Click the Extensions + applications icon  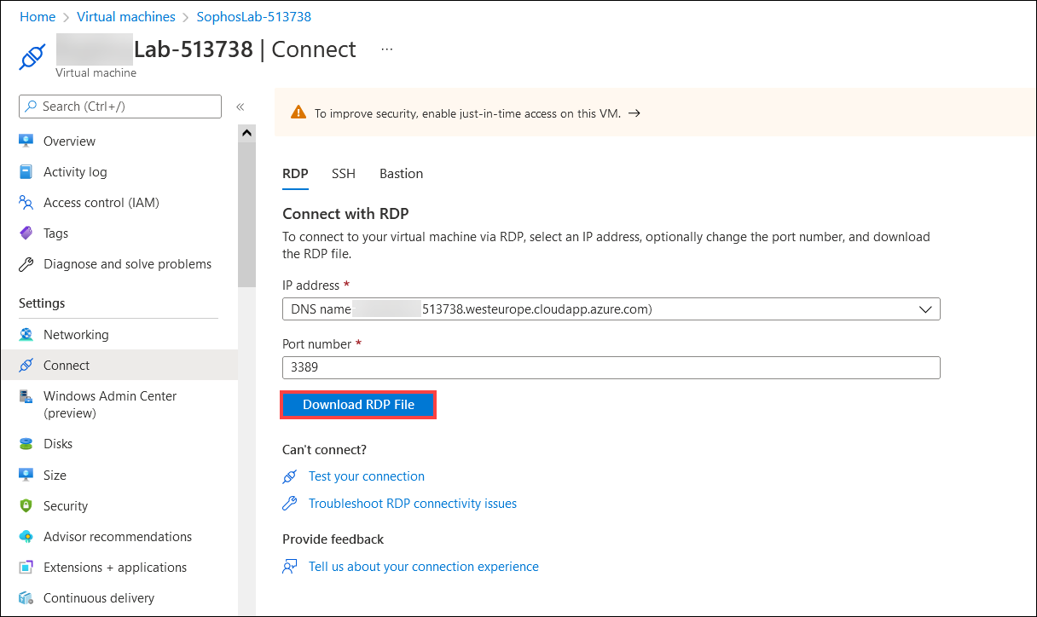tap(26, 567)
